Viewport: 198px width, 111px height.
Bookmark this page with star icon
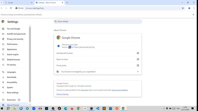pos(183,8)
